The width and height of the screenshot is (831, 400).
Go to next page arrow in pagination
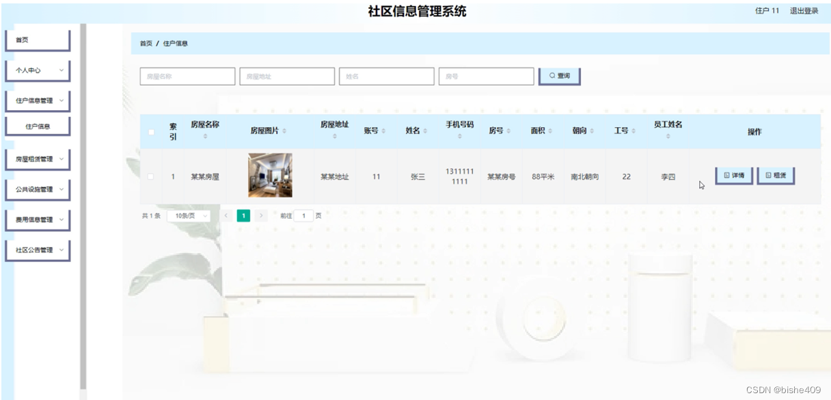click(260, 216)
